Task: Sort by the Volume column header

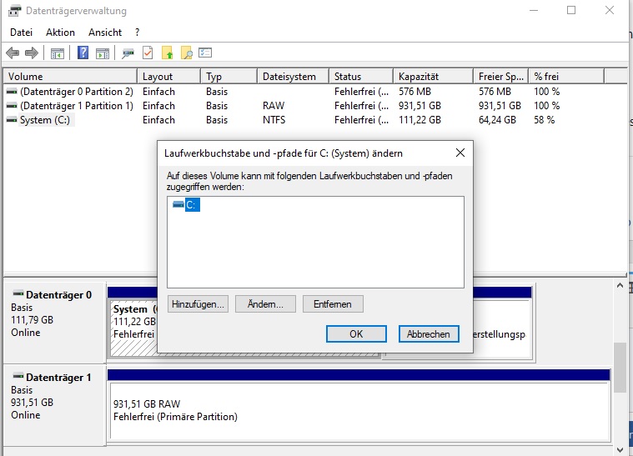Action: pos(70,76)
